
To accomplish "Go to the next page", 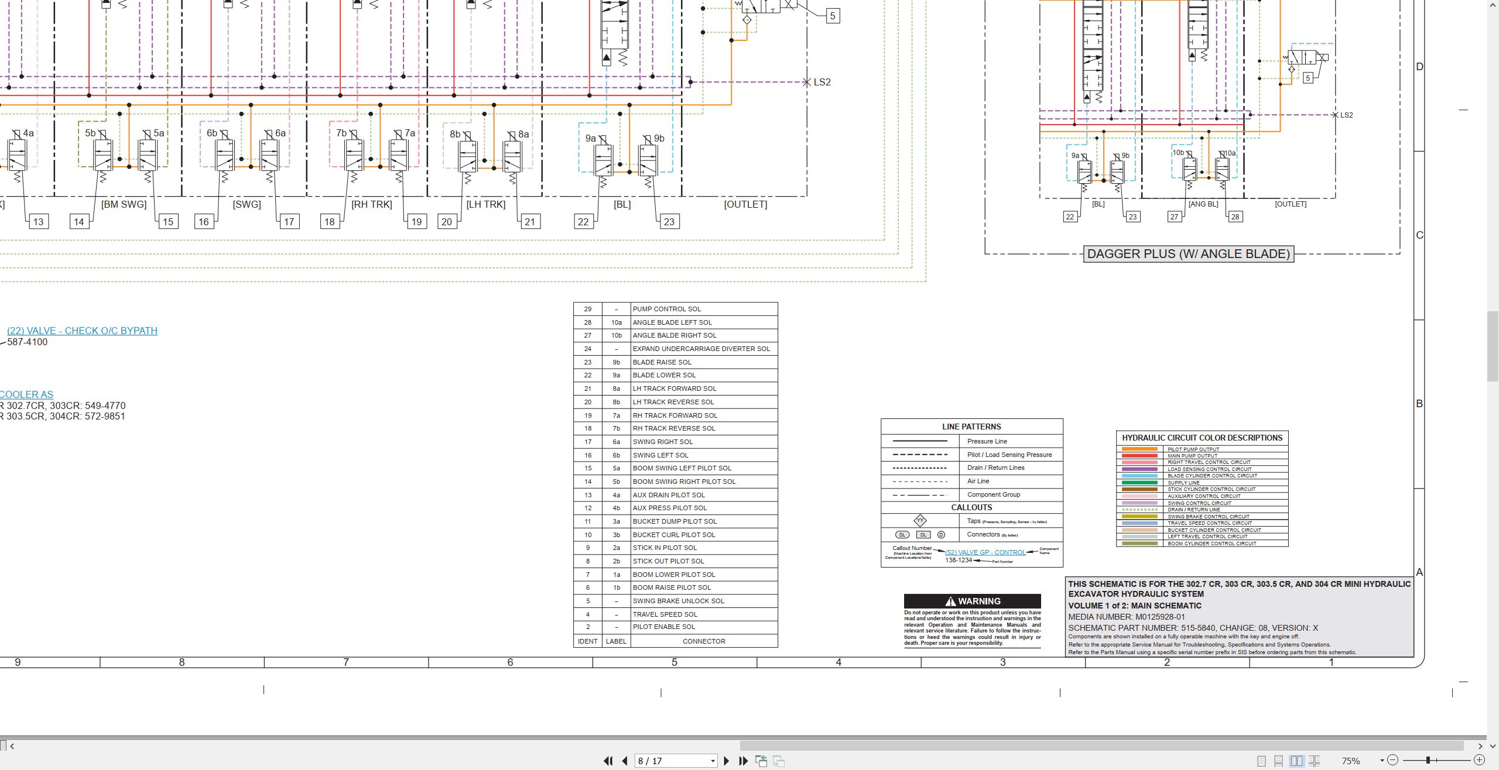I will coord(727,761).
